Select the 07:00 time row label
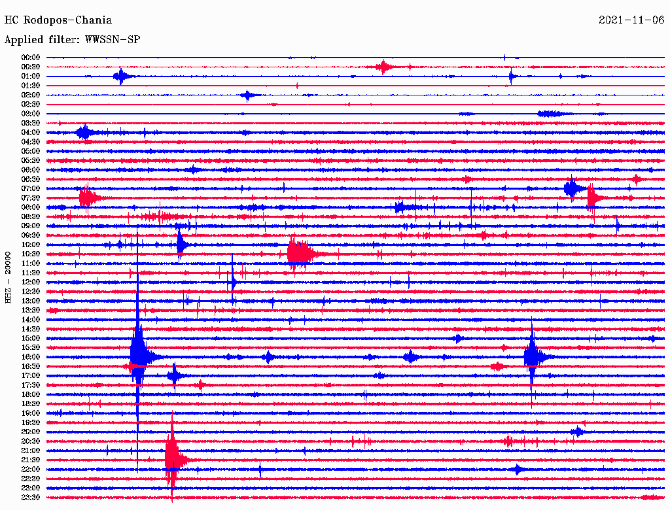This screenshot has width=670, height=510. click(31, 188)
